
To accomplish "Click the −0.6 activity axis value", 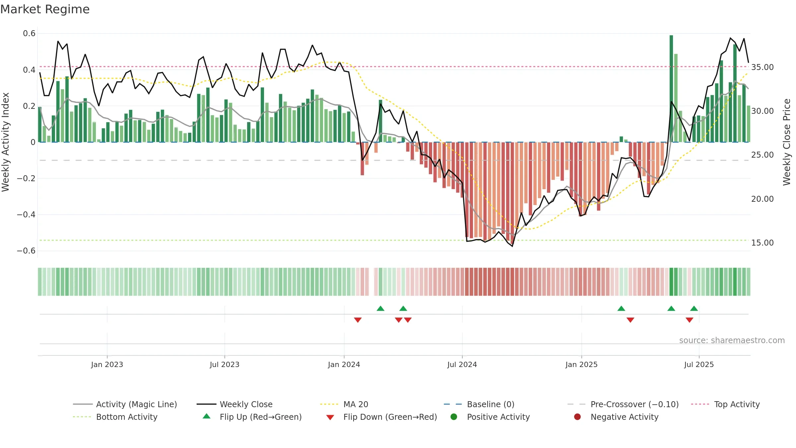I will coord(26,251).
